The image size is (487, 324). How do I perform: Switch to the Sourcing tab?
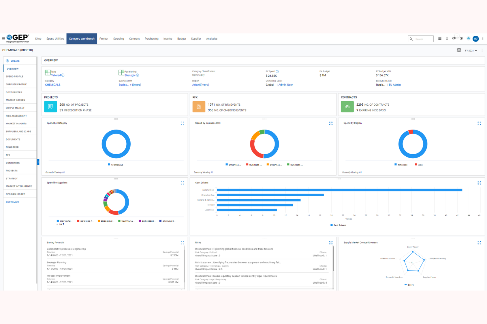click(118, 38)
